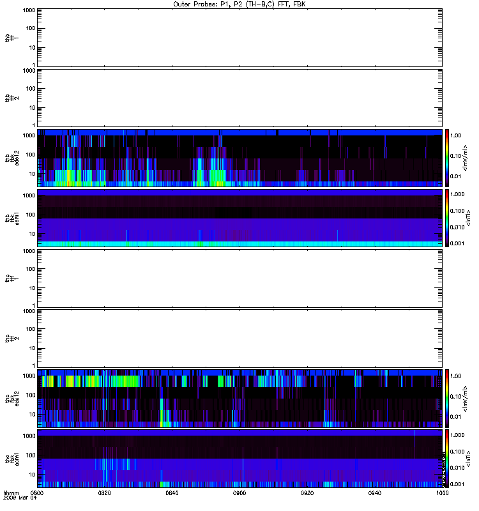479x511 pixels.
Task: Select the thb fbk edc12 spectrogram panel
Action: (240, 158)
